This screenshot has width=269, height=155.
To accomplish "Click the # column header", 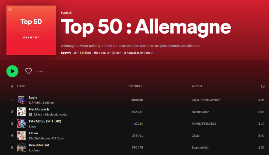I will [x=12, y=86].
